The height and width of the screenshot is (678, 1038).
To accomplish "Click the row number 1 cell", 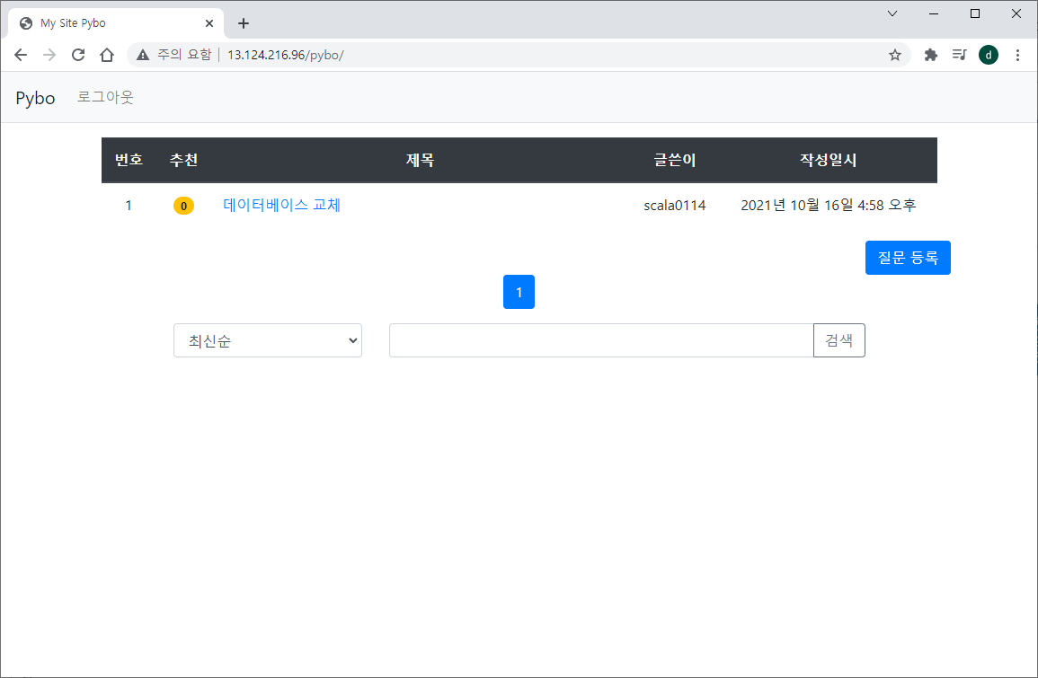I will tap(129, 206).
